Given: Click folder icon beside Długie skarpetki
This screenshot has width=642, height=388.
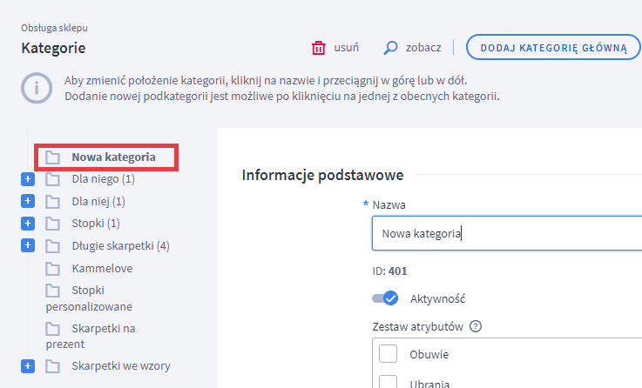Looking at the screenshot, I should click(52, 245).
